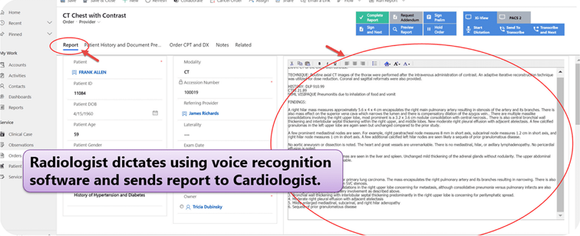Switch to the Order CPT and DX tab
This screenshot has width=580, height=236.
pos(190,45)
